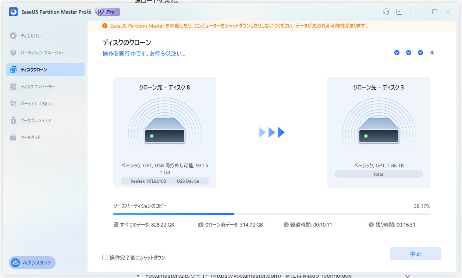This screenshot has height=278, width=462.
Task: Click the すべてのデータ disk icon
Action: point(116,225)
